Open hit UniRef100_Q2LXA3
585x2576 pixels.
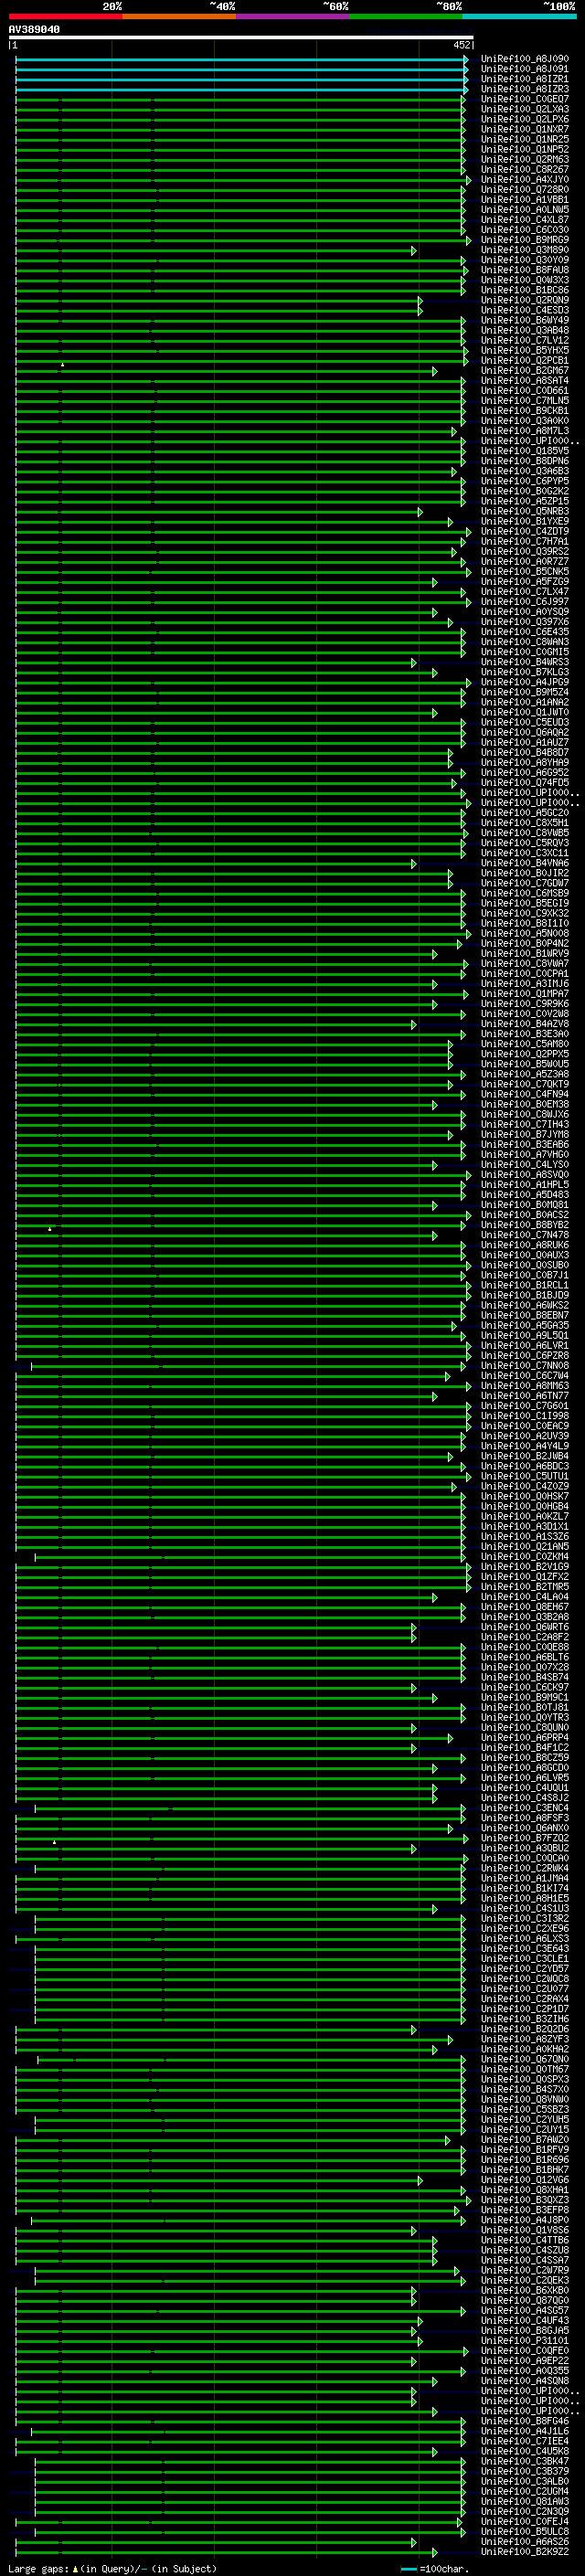point(525,109)
